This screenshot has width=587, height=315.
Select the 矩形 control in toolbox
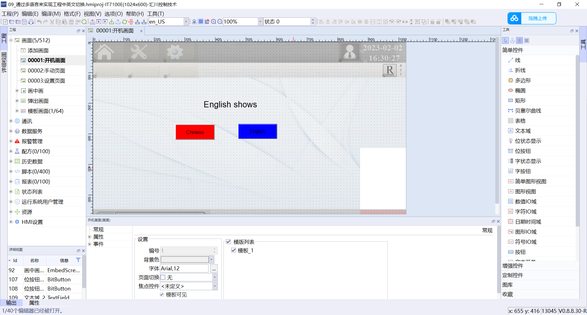pos(520,101)
